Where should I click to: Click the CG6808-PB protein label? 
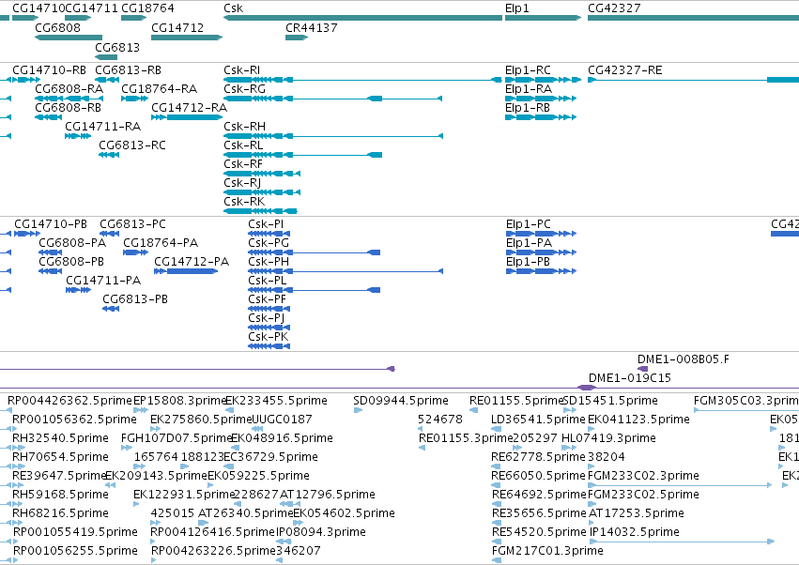71,262
